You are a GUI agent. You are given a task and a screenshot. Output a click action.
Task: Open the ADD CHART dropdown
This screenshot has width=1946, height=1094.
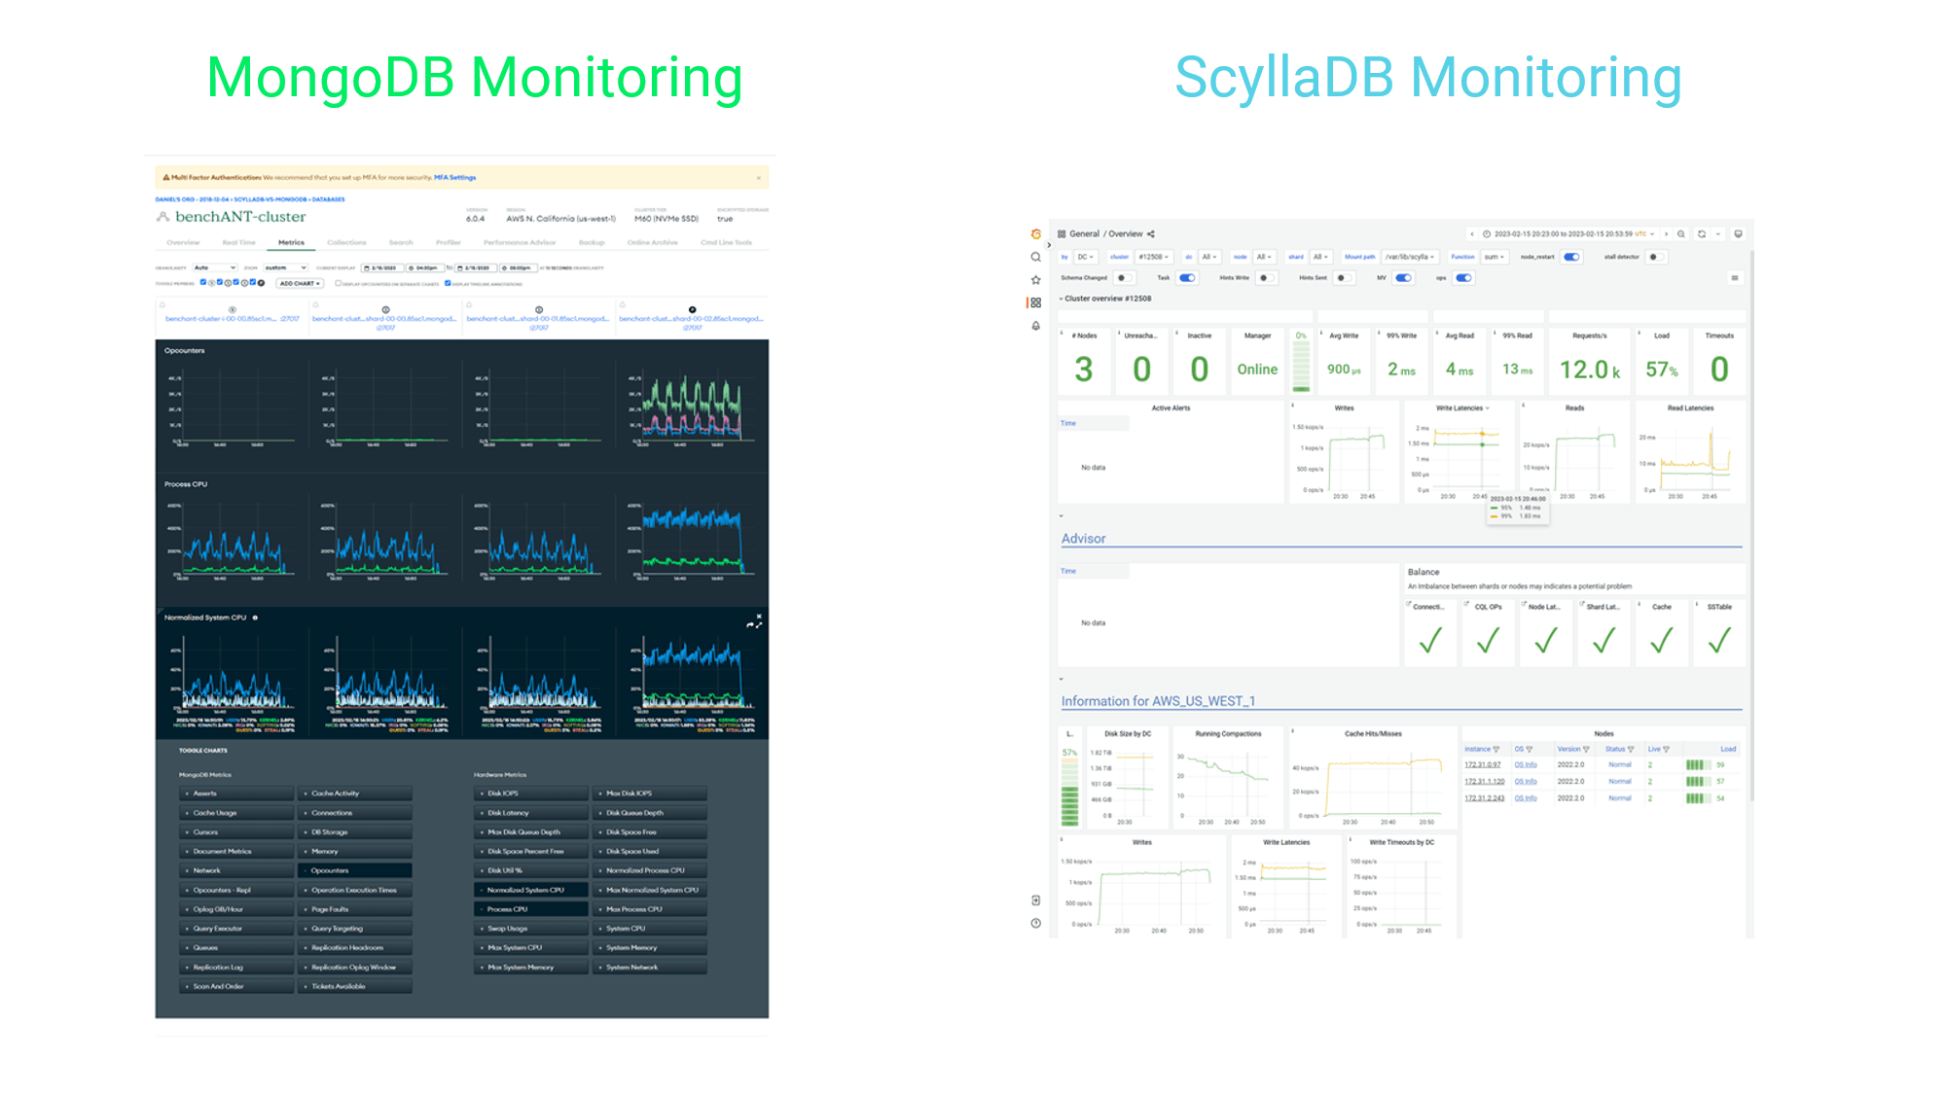300,284
